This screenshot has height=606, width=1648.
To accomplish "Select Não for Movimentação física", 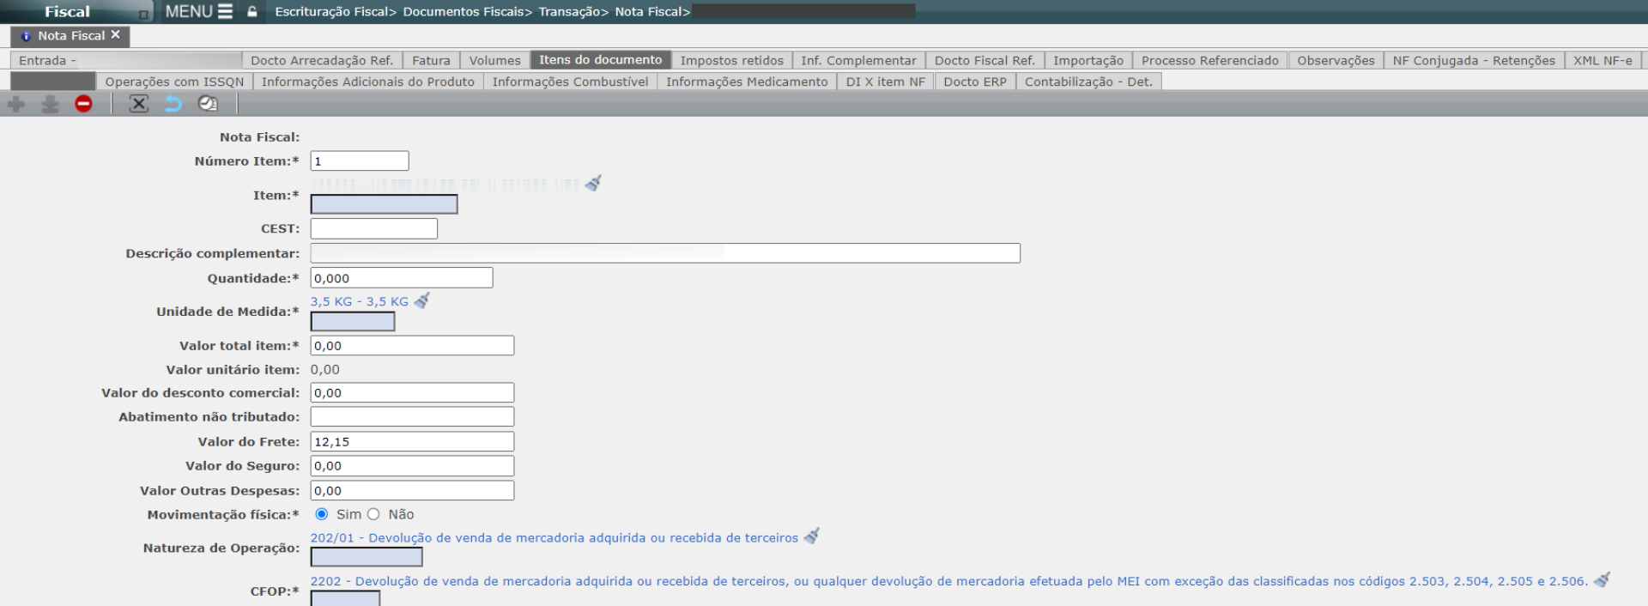I will (373, 514).
